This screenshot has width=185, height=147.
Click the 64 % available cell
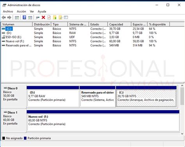point(152,29)
